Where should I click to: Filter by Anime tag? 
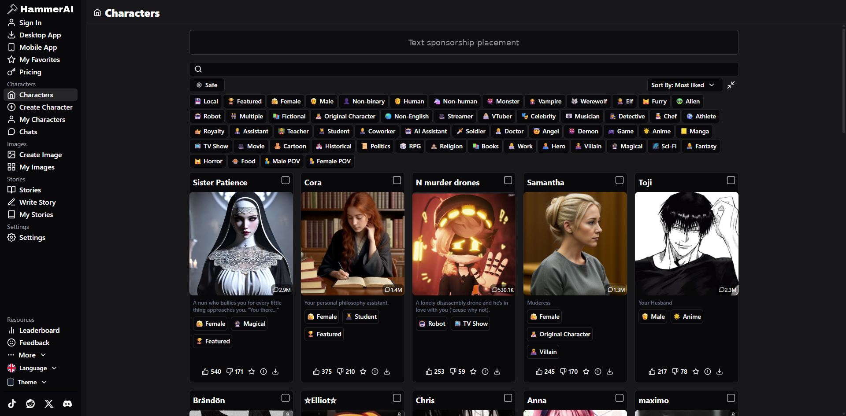(x=657, y=131)
